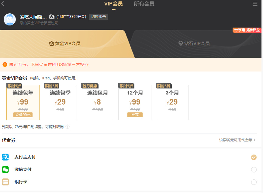Click the username 爱吃大闸蟹…
Screen dimensions: 263x193
coord(33,17)
